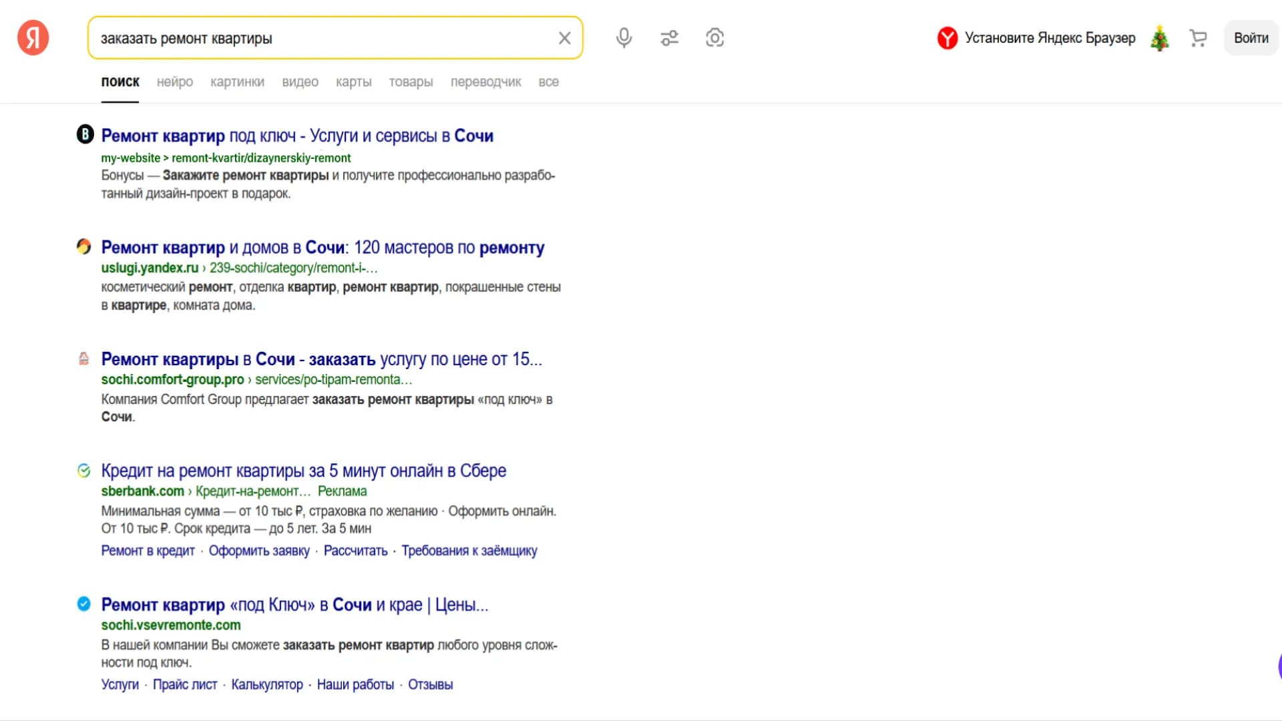1282x721 pixels.
Task: Open the все tab
Action: pyautogui.click(x=548, y=82)
